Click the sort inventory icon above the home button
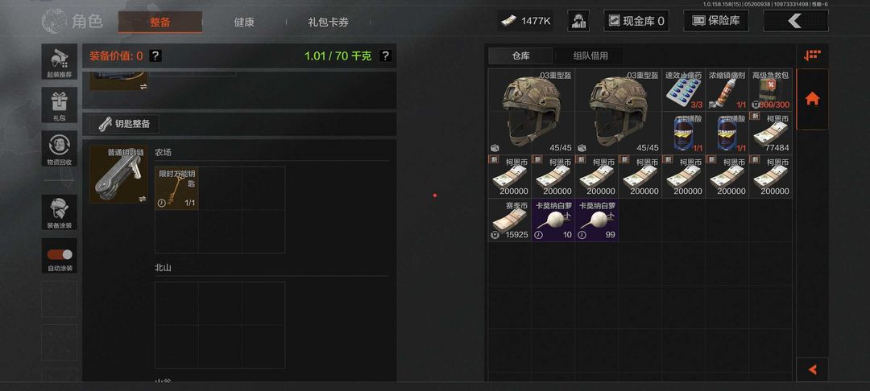Image resolution: width=870 pixels, height=391 pixels. click(812, 56)
